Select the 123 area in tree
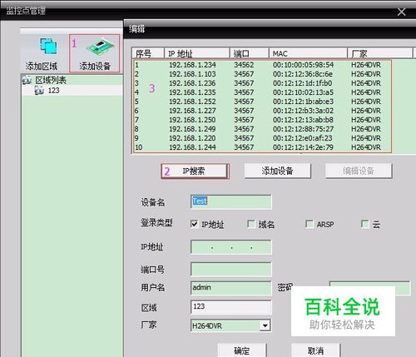Screen dimensions: 416x357 pyautogui.click(x=53, y=91)
